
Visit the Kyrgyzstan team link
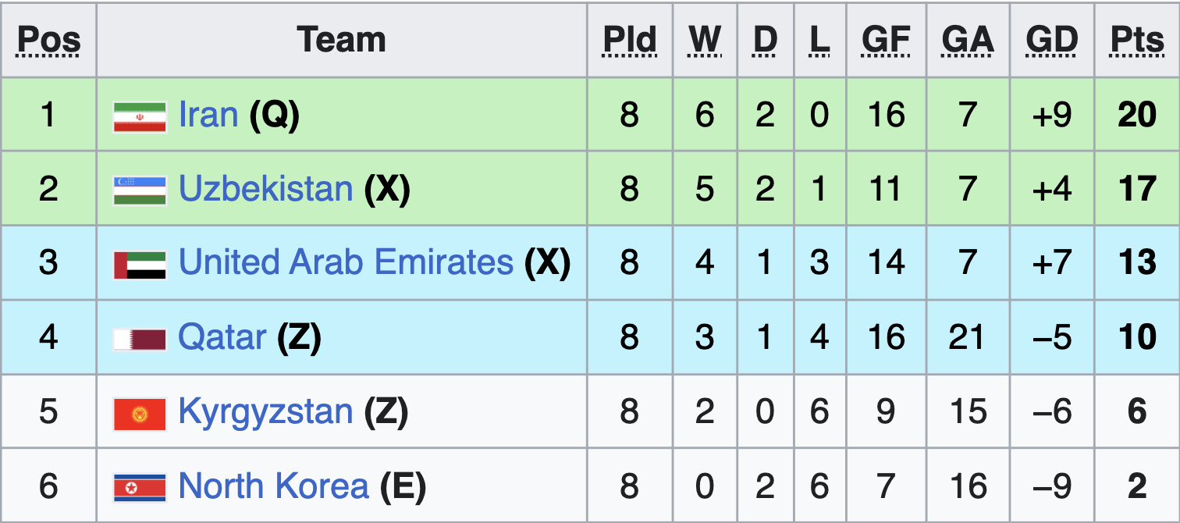click(x=265, y=412)
